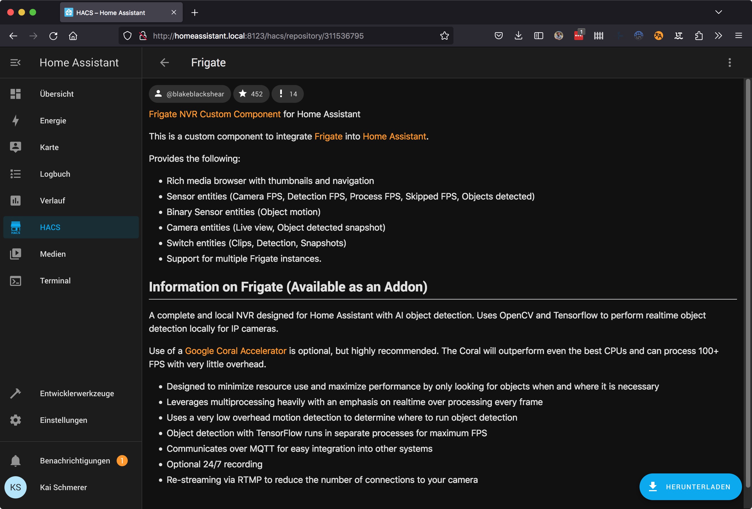Open the Benachrichtigungen bell icon

click(15, 460)
